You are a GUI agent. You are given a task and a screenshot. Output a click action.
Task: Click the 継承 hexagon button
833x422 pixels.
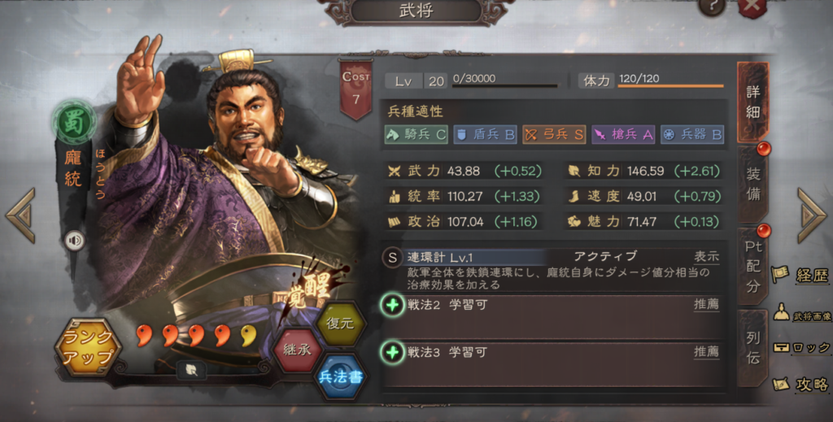pos(296,351)
